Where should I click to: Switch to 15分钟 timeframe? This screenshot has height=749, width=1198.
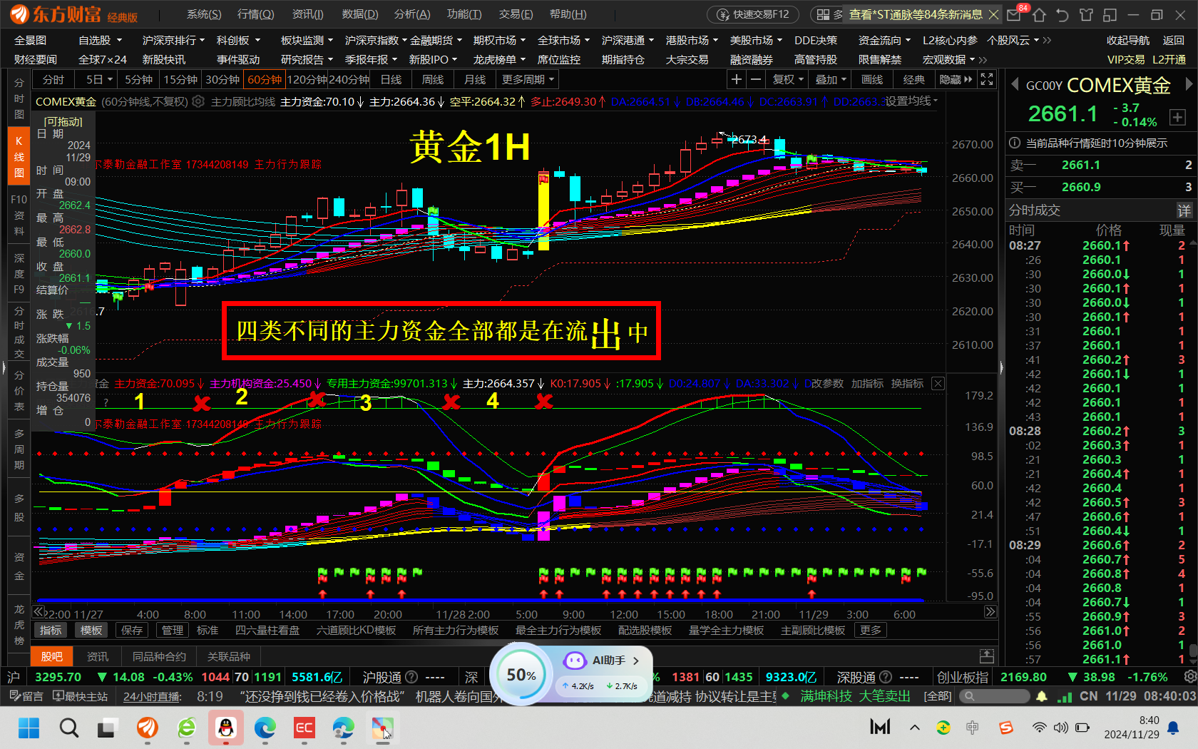click(x=180, y=79)
